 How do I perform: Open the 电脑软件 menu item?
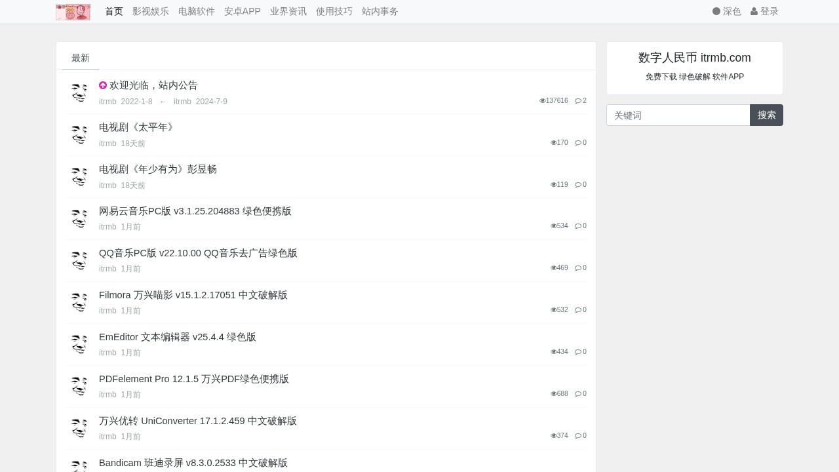(x=196, y=11)
